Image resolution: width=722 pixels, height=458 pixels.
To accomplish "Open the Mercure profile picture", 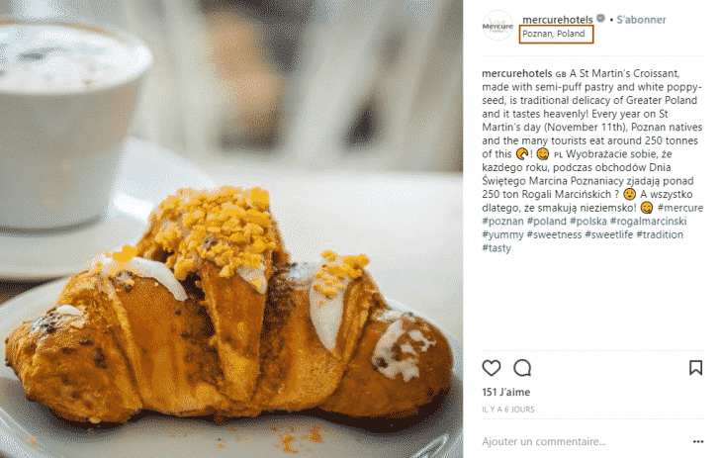I will click(x=497, y=26).
